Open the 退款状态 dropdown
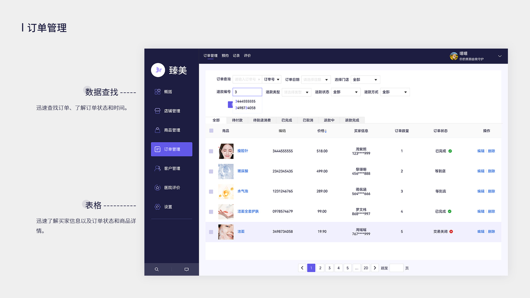Screen dimensions: 530x298 tap(346, 92)
